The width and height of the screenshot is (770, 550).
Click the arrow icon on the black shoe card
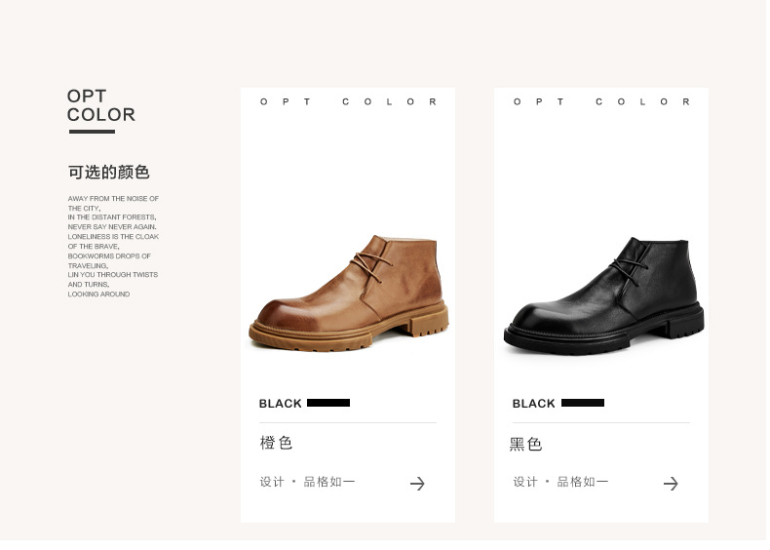pos(674,486)
